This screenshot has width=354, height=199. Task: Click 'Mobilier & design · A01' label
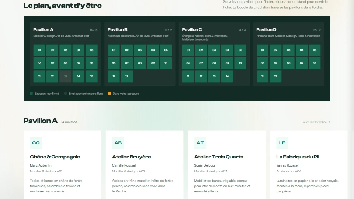click(46, 171)
